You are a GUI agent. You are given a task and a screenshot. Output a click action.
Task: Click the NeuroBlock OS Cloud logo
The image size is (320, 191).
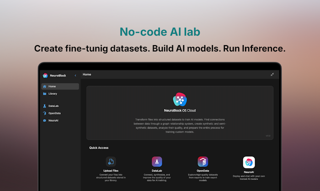tap(180, 99)
